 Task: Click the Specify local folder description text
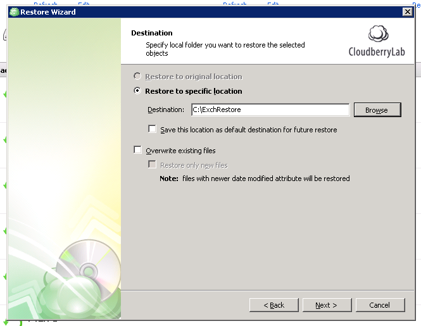pyautogui.click(x=225, y=49)
